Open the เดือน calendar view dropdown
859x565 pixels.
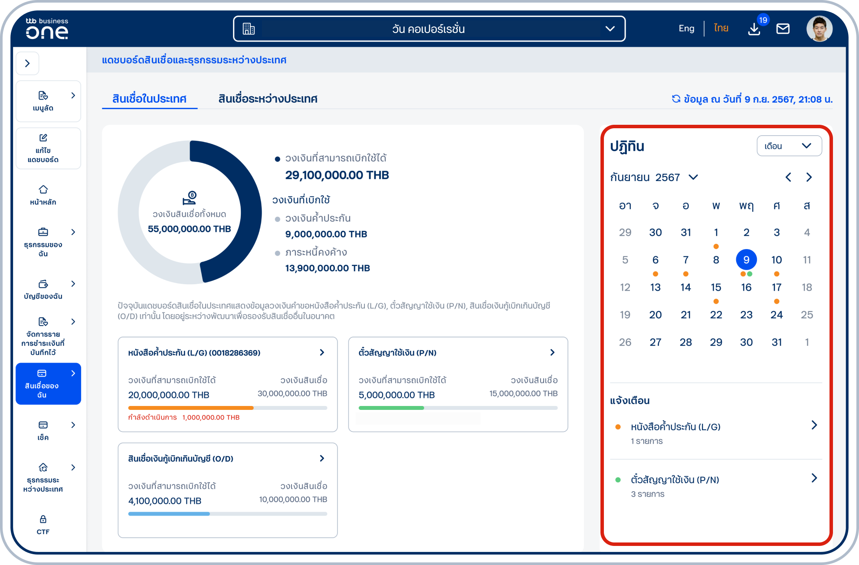pos(789,146)
